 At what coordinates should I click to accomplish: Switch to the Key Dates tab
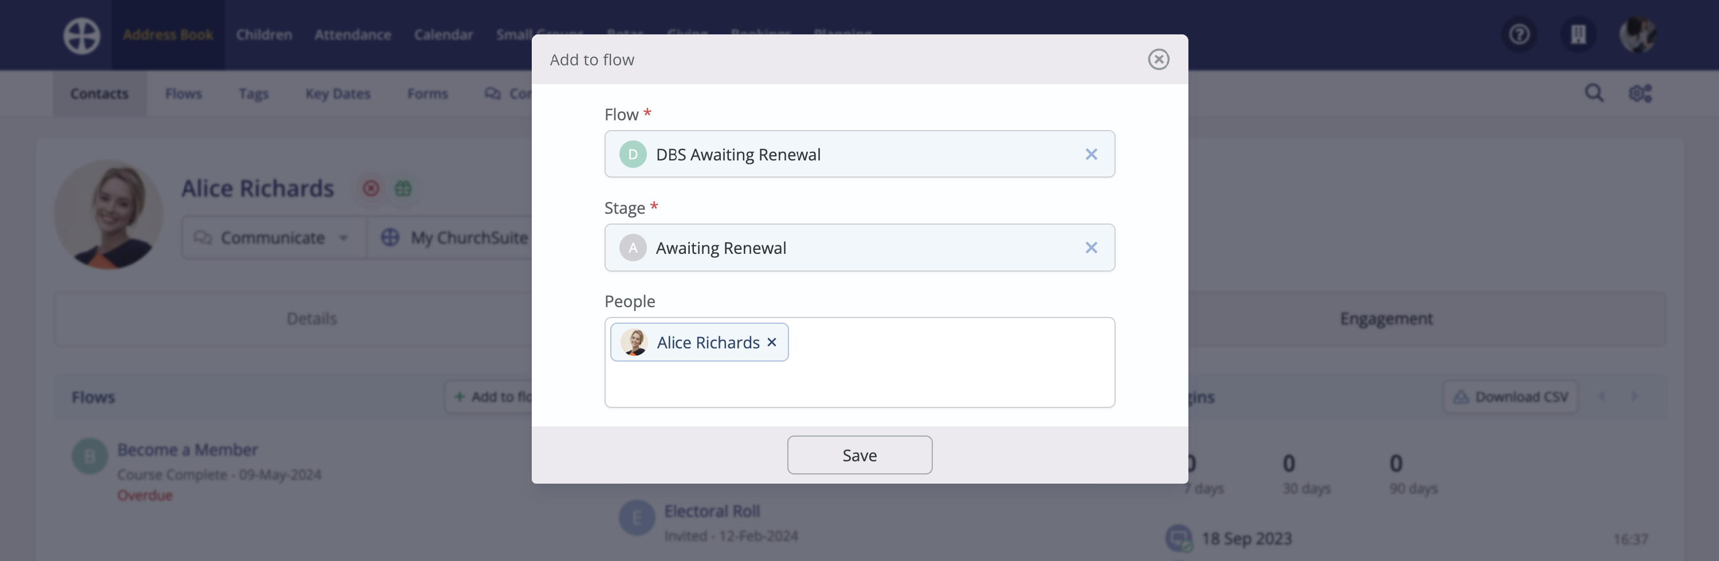tap(337, 94)
